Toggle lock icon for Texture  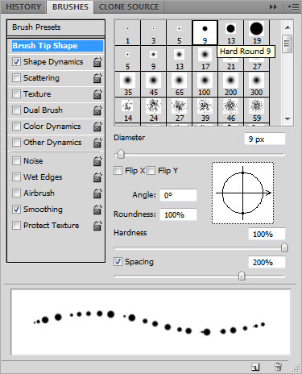97,94
